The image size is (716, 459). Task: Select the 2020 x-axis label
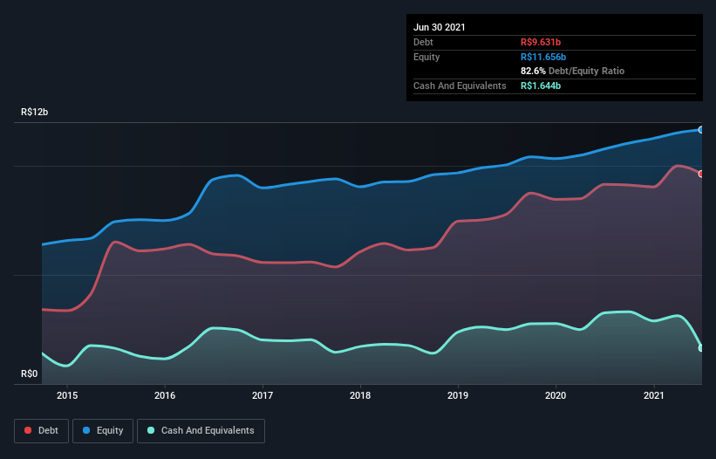[556, 395]
